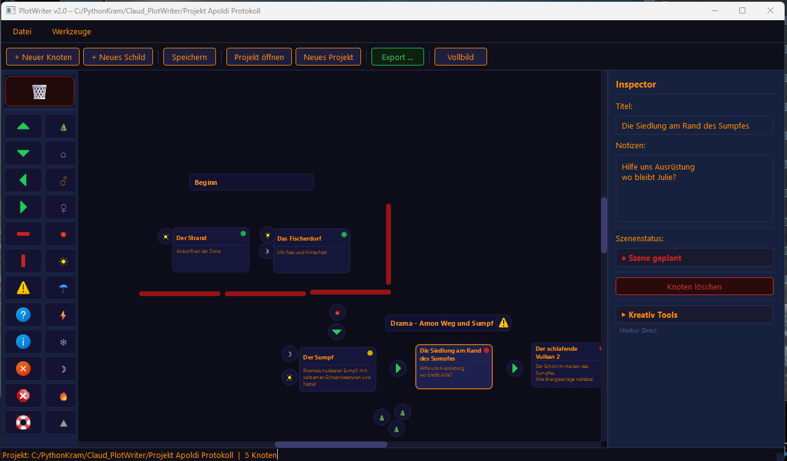Select the lifebuoy icon in palette

23,422
